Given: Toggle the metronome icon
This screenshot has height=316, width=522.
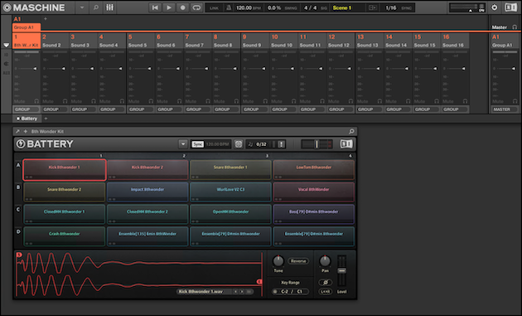Looking at the screenshot, I should (229, 7).
